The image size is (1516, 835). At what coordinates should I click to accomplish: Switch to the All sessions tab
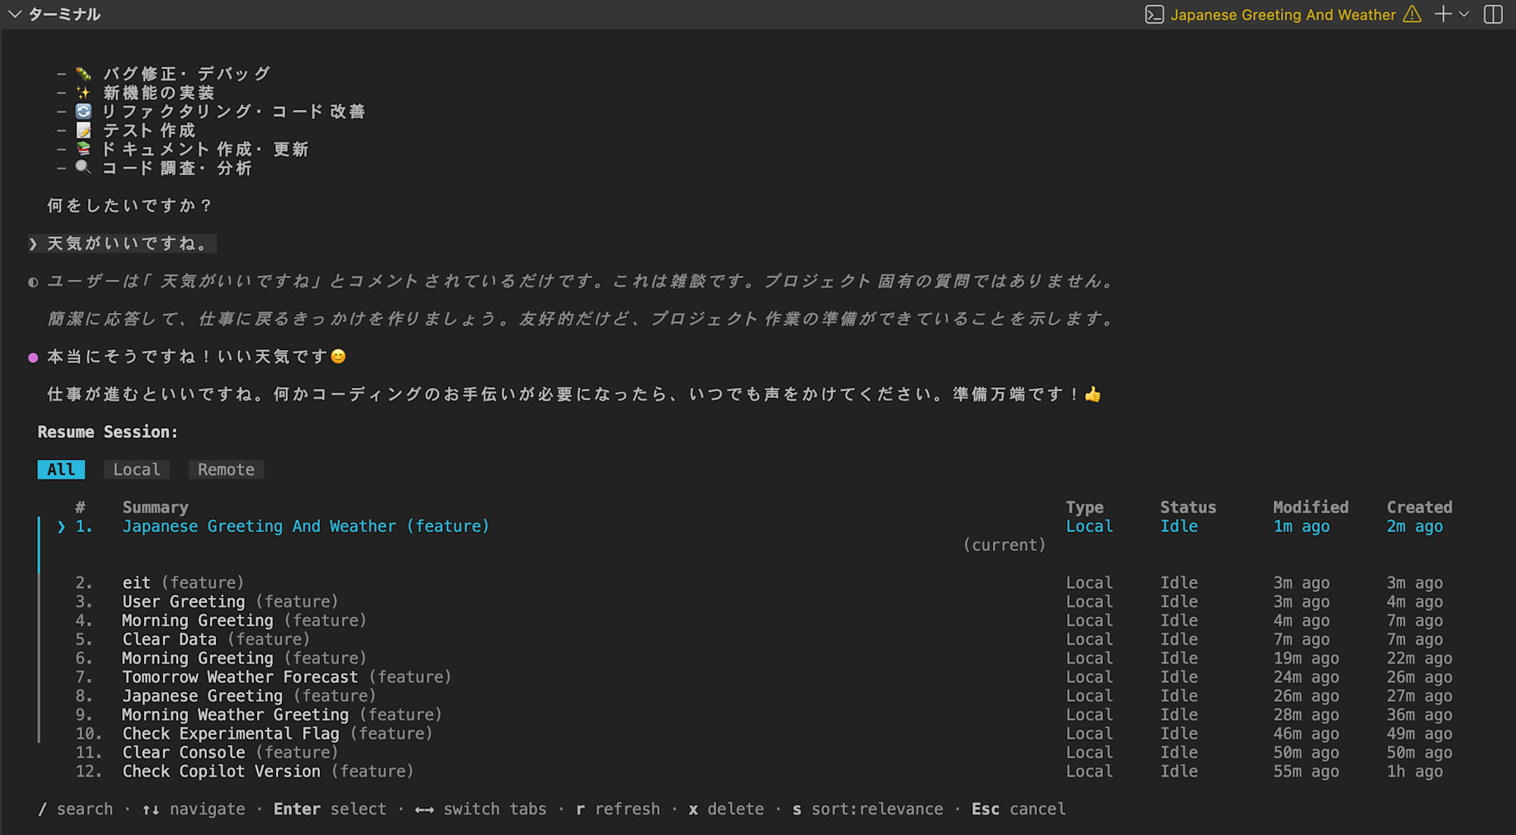(61, 470)
